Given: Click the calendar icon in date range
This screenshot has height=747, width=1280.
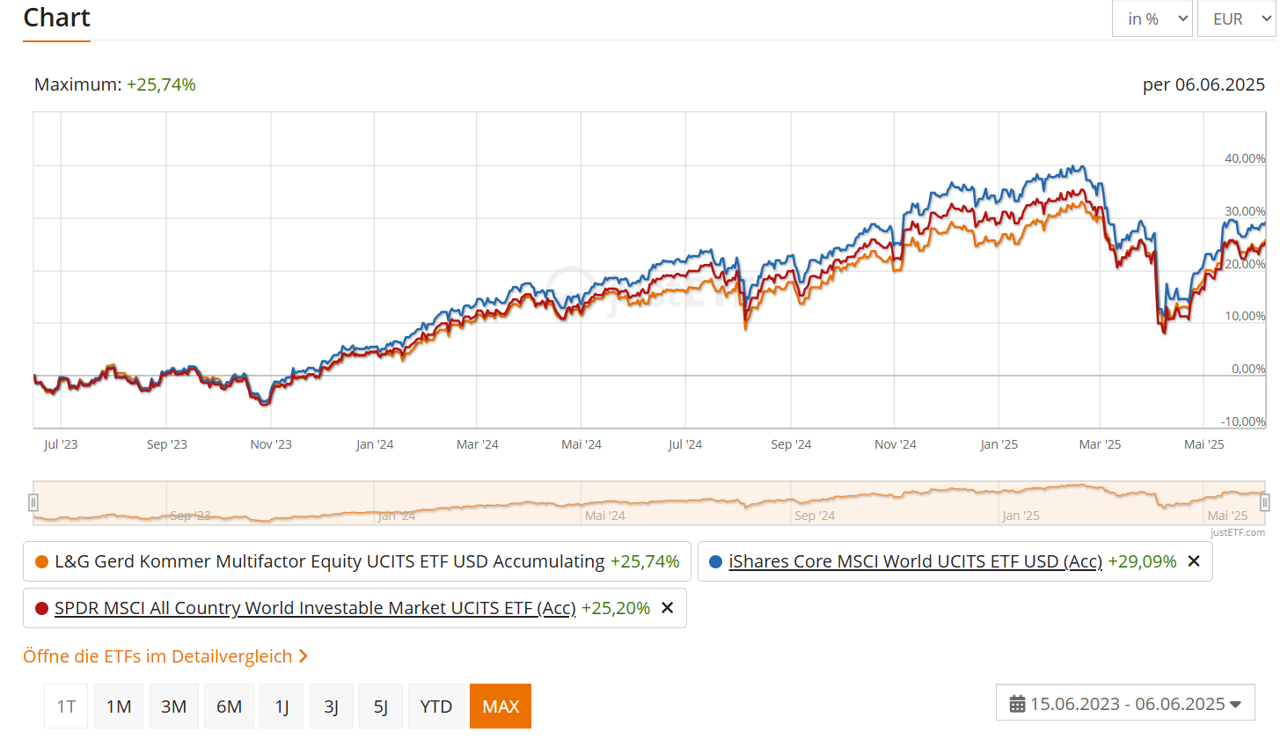Looking at the screenshot, I should click(1017, 704).
